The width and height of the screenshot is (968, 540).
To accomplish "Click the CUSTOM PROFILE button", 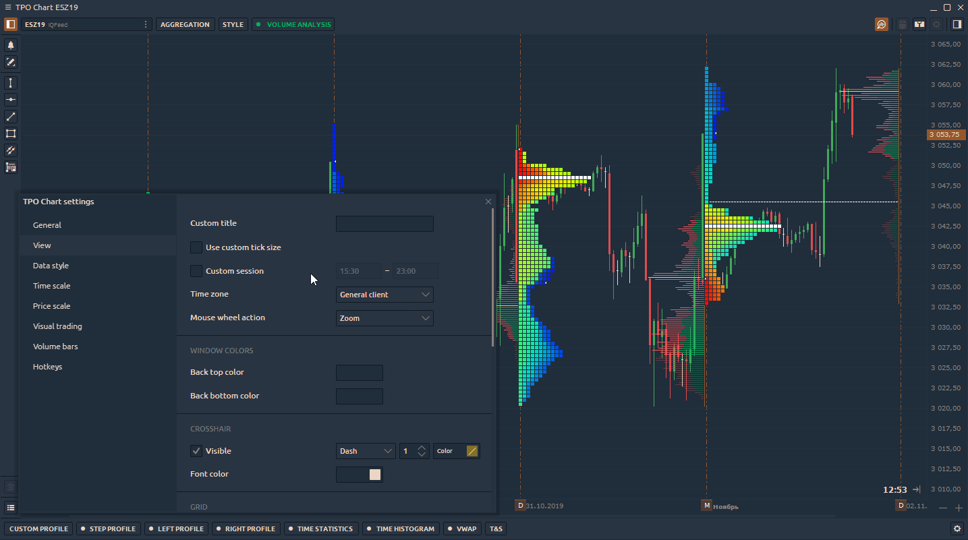I will point(39,529).
